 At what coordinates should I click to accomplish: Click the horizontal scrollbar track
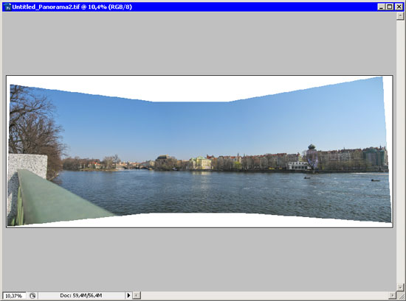click(x=265, y=296)
